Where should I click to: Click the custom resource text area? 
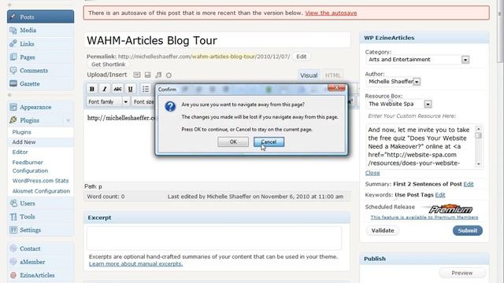tap(421, 146)
